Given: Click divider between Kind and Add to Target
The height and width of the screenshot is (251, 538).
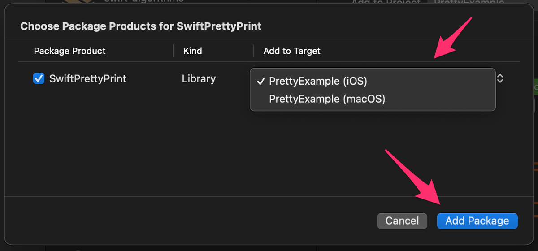Looking at the screenshot, I should (253, 51).
